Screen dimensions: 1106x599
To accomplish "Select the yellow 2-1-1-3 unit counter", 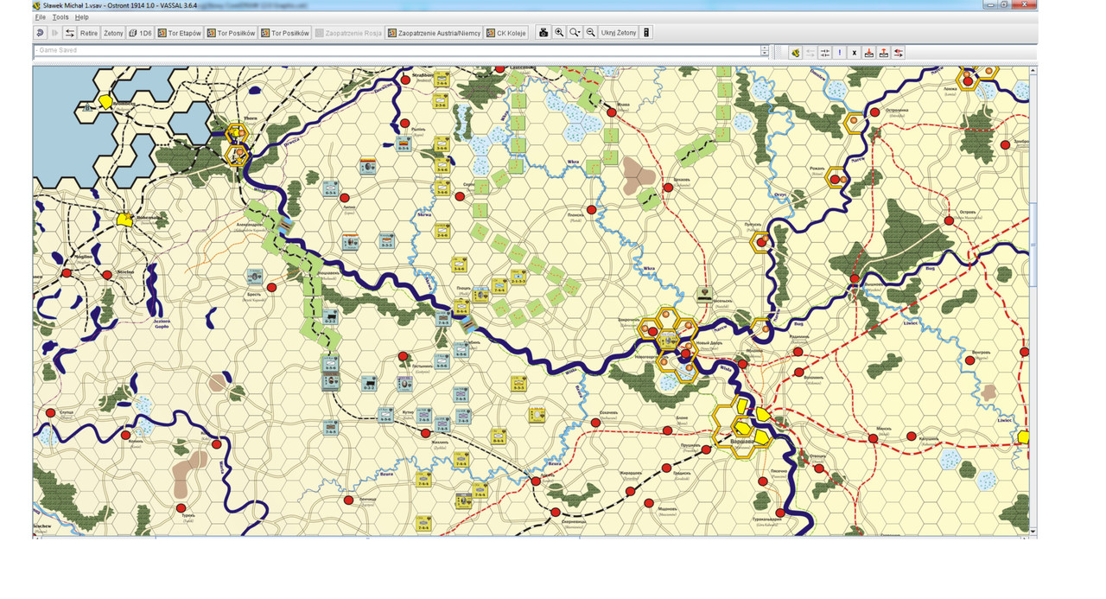I will tap(518, 277).
